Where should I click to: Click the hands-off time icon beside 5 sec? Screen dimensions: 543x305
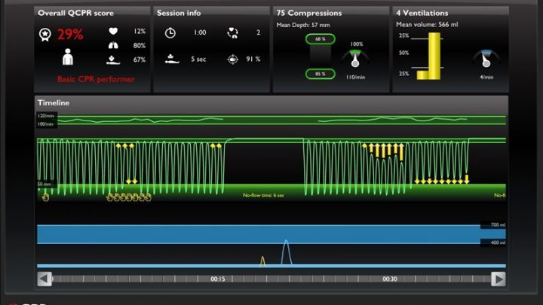[x=172, y=59]
